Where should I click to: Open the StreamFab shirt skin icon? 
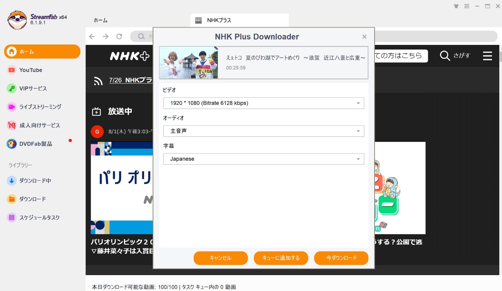[456, 6]
